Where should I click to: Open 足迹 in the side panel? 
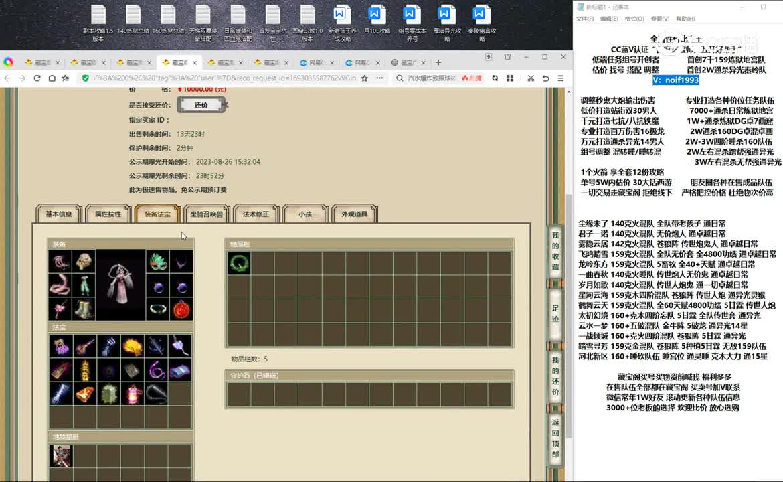pyautogui.click(x=555, y=314)
